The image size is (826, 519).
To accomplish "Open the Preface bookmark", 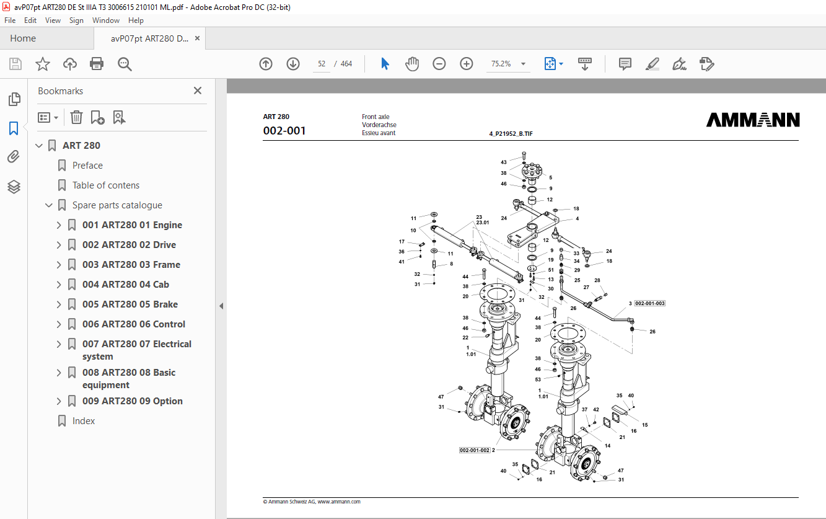I will pos(87,166).
